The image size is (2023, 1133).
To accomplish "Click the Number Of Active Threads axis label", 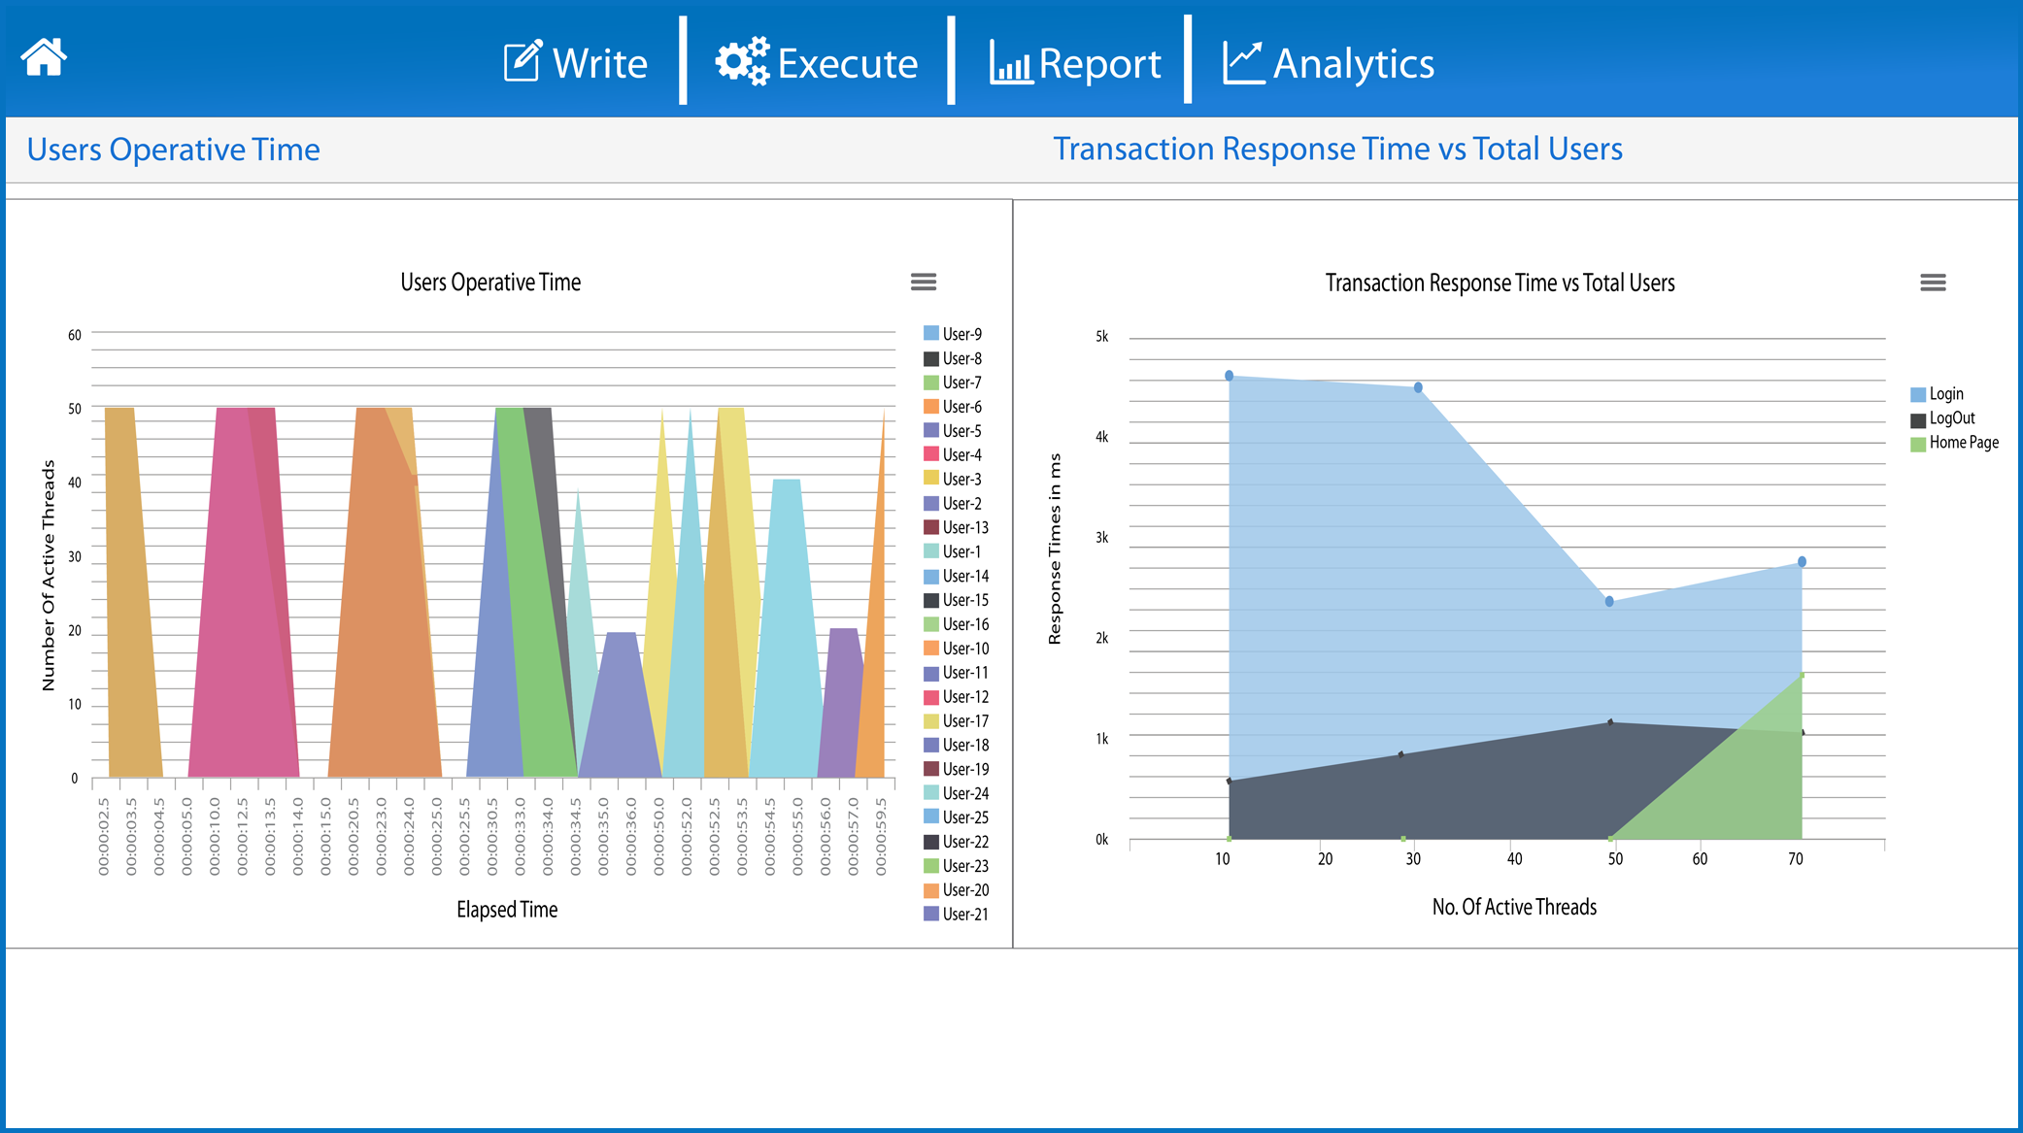I will pyautogui.click(x=49, y=576).
